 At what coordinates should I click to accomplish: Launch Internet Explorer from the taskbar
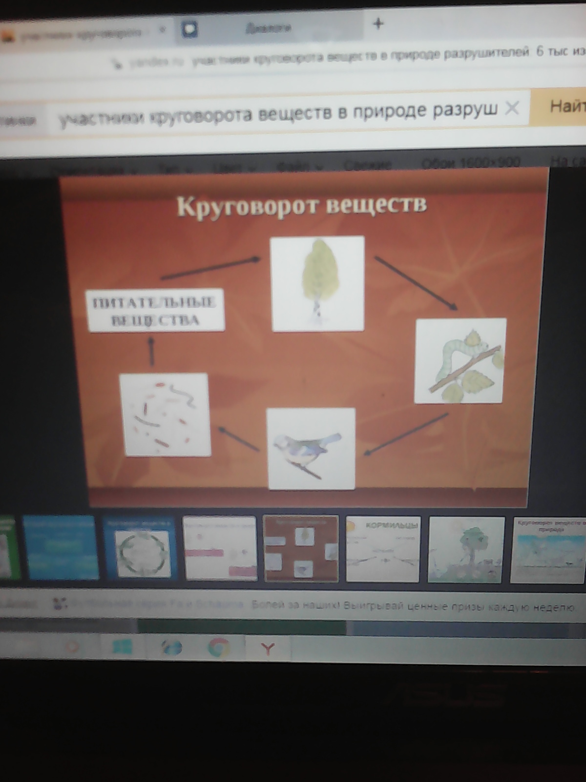[x=171, y=648]
